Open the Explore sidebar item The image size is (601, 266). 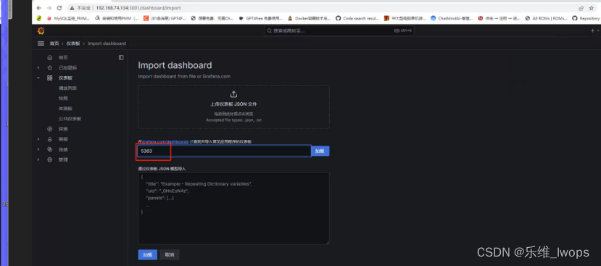pos(63,129)
